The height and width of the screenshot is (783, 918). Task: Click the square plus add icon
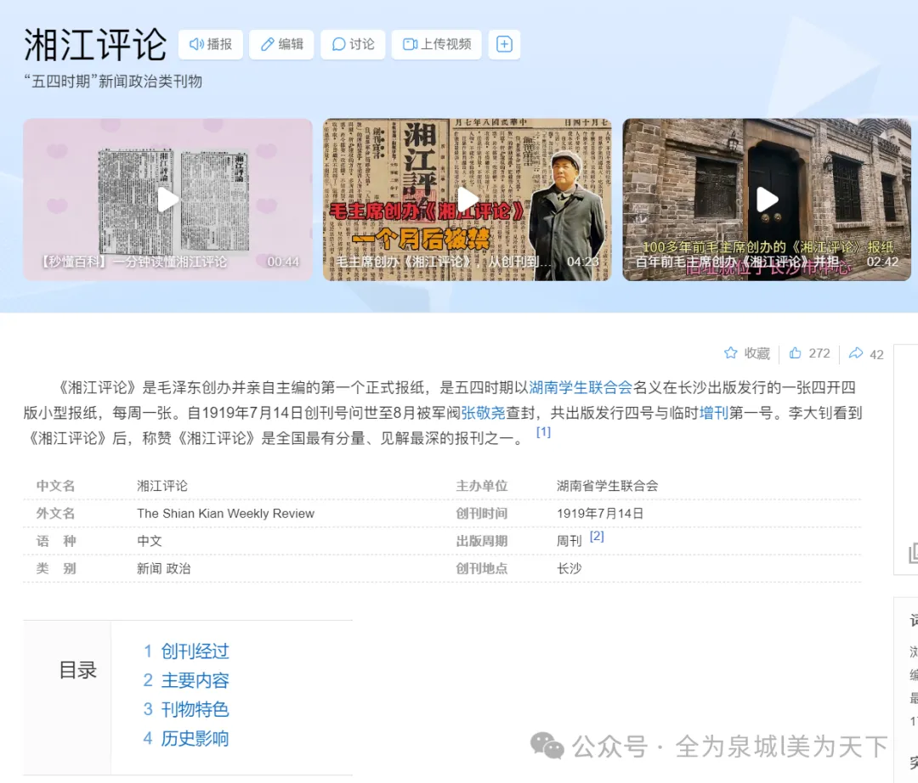(x=505, y=44)
